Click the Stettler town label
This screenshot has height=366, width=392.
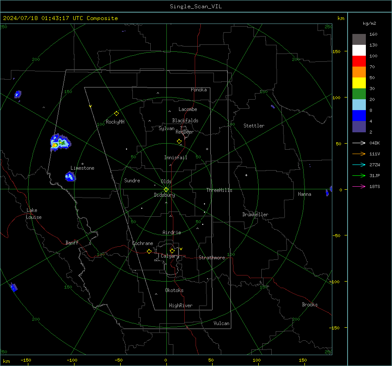tap(254, 126)
